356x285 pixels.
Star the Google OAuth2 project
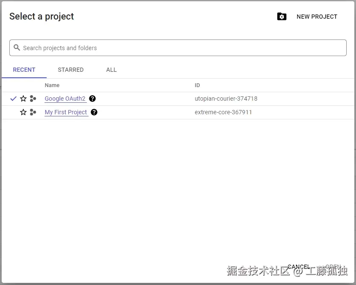click(x=23, y=99)
